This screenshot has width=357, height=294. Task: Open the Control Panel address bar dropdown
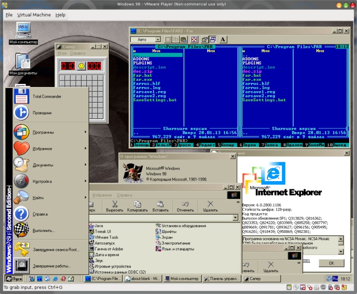pyautogui.click(x=236, y=218)
